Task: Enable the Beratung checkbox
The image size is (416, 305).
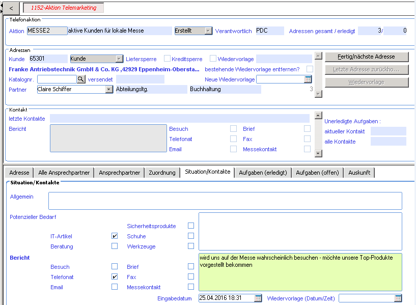Action: (115, 246)
